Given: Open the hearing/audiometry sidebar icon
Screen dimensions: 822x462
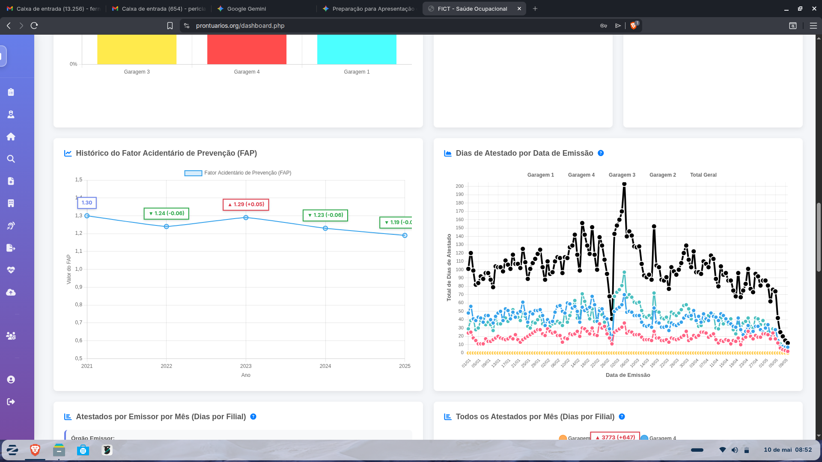Looking at the screenshot, I should coord(11,225).
